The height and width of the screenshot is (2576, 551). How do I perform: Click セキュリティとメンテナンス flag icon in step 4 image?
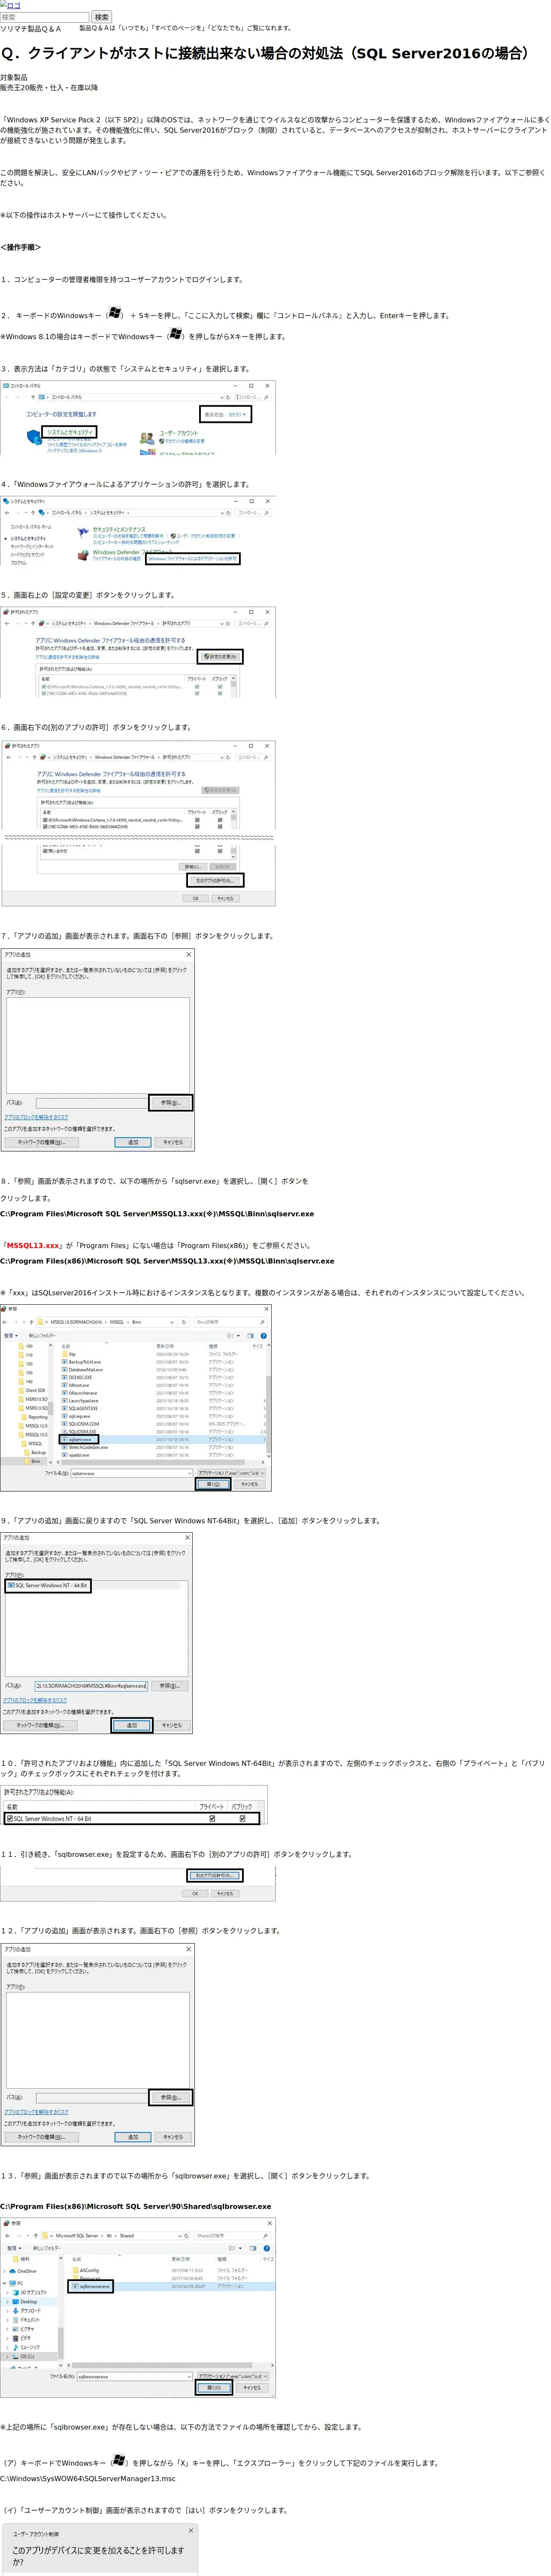point(83,533)
